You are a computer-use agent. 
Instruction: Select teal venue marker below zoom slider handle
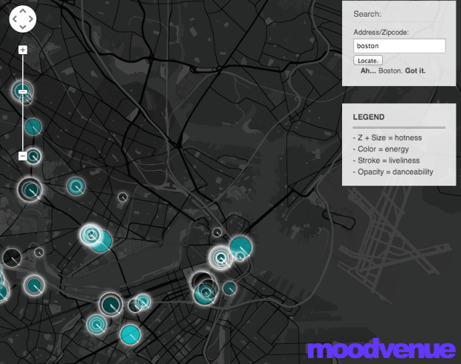pos(33,126)
